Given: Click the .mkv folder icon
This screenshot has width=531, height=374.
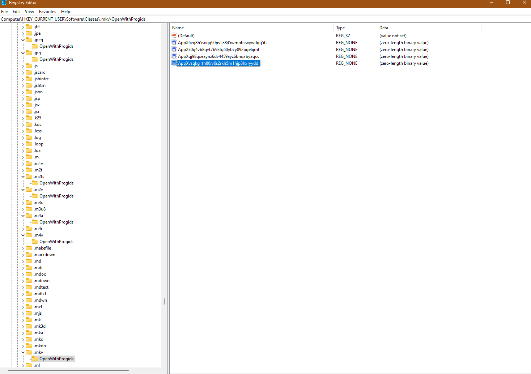Looking at the screenshot, I should 29,352.
